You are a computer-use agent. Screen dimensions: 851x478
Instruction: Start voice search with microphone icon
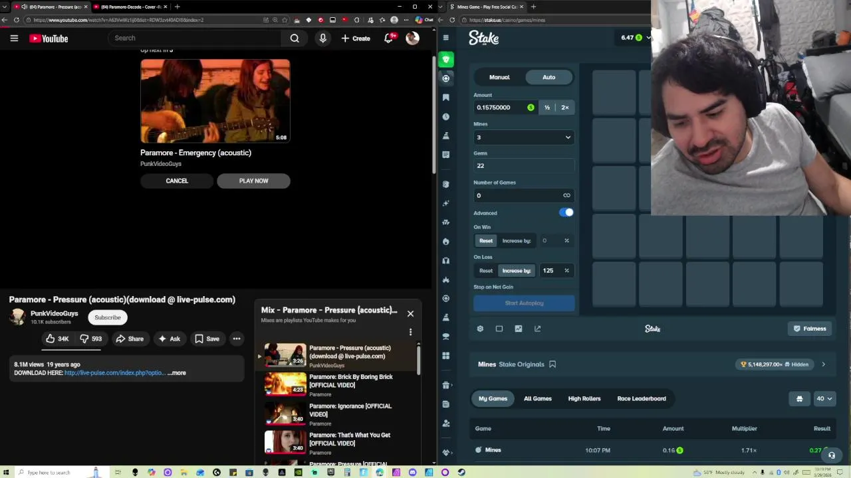pyautogui.click(x=322, y=39)
